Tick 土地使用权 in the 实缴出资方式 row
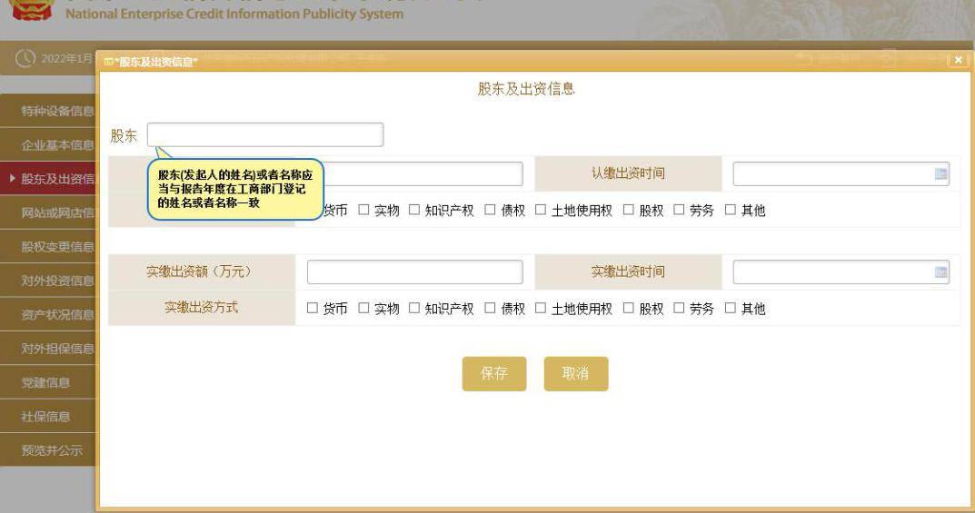 click(541, 308)
